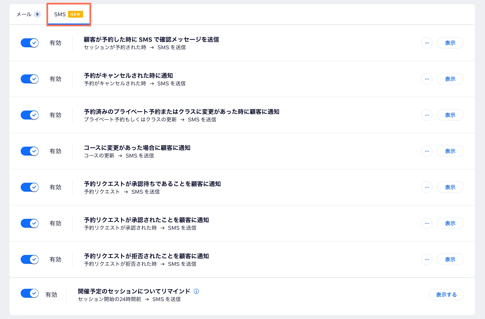Viewport: 485px width, 319px height.
Task: Click 表示する for session reminder
Action: coord(446,295)
